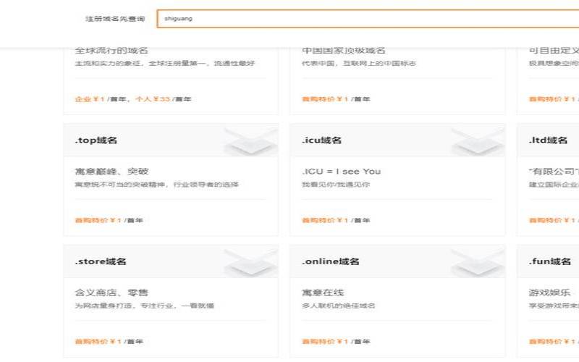Image resolution: width=579 pixels, height=362 pixels.
Task: Click the 首购特价 price under 中国国家顶级域名
Action: tap(336, 99)
